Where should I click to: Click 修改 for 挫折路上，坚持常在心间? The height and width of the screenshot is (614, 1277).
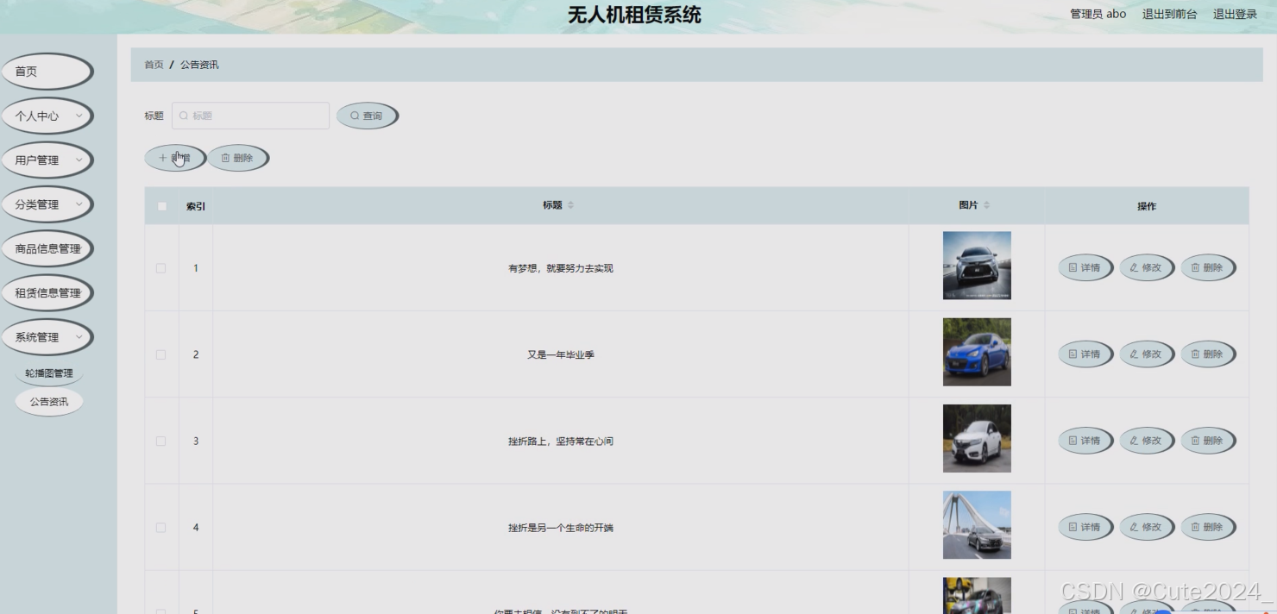click(x=1147, y=440)
